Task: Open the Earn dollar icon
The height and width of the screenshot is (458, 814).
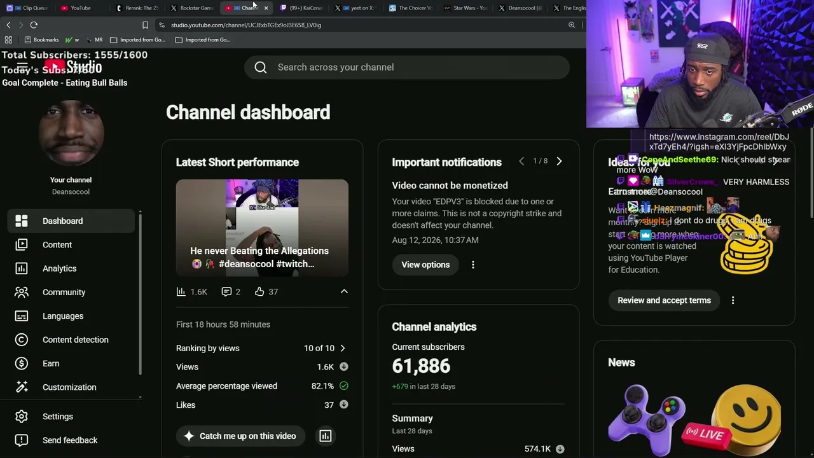Action: (22, 364)
